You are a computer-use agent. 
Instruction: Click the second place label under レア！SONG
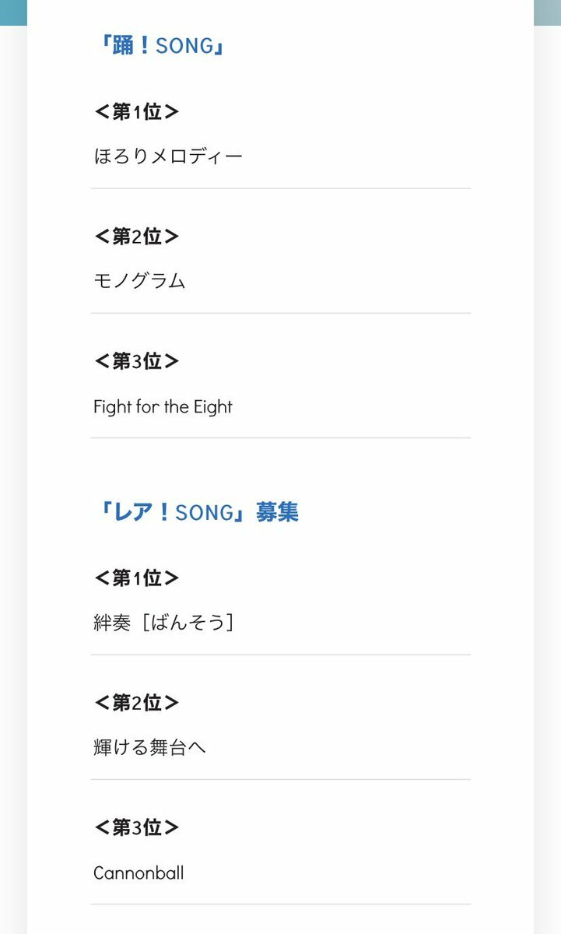pyautogui.click(x=137, y=703)
